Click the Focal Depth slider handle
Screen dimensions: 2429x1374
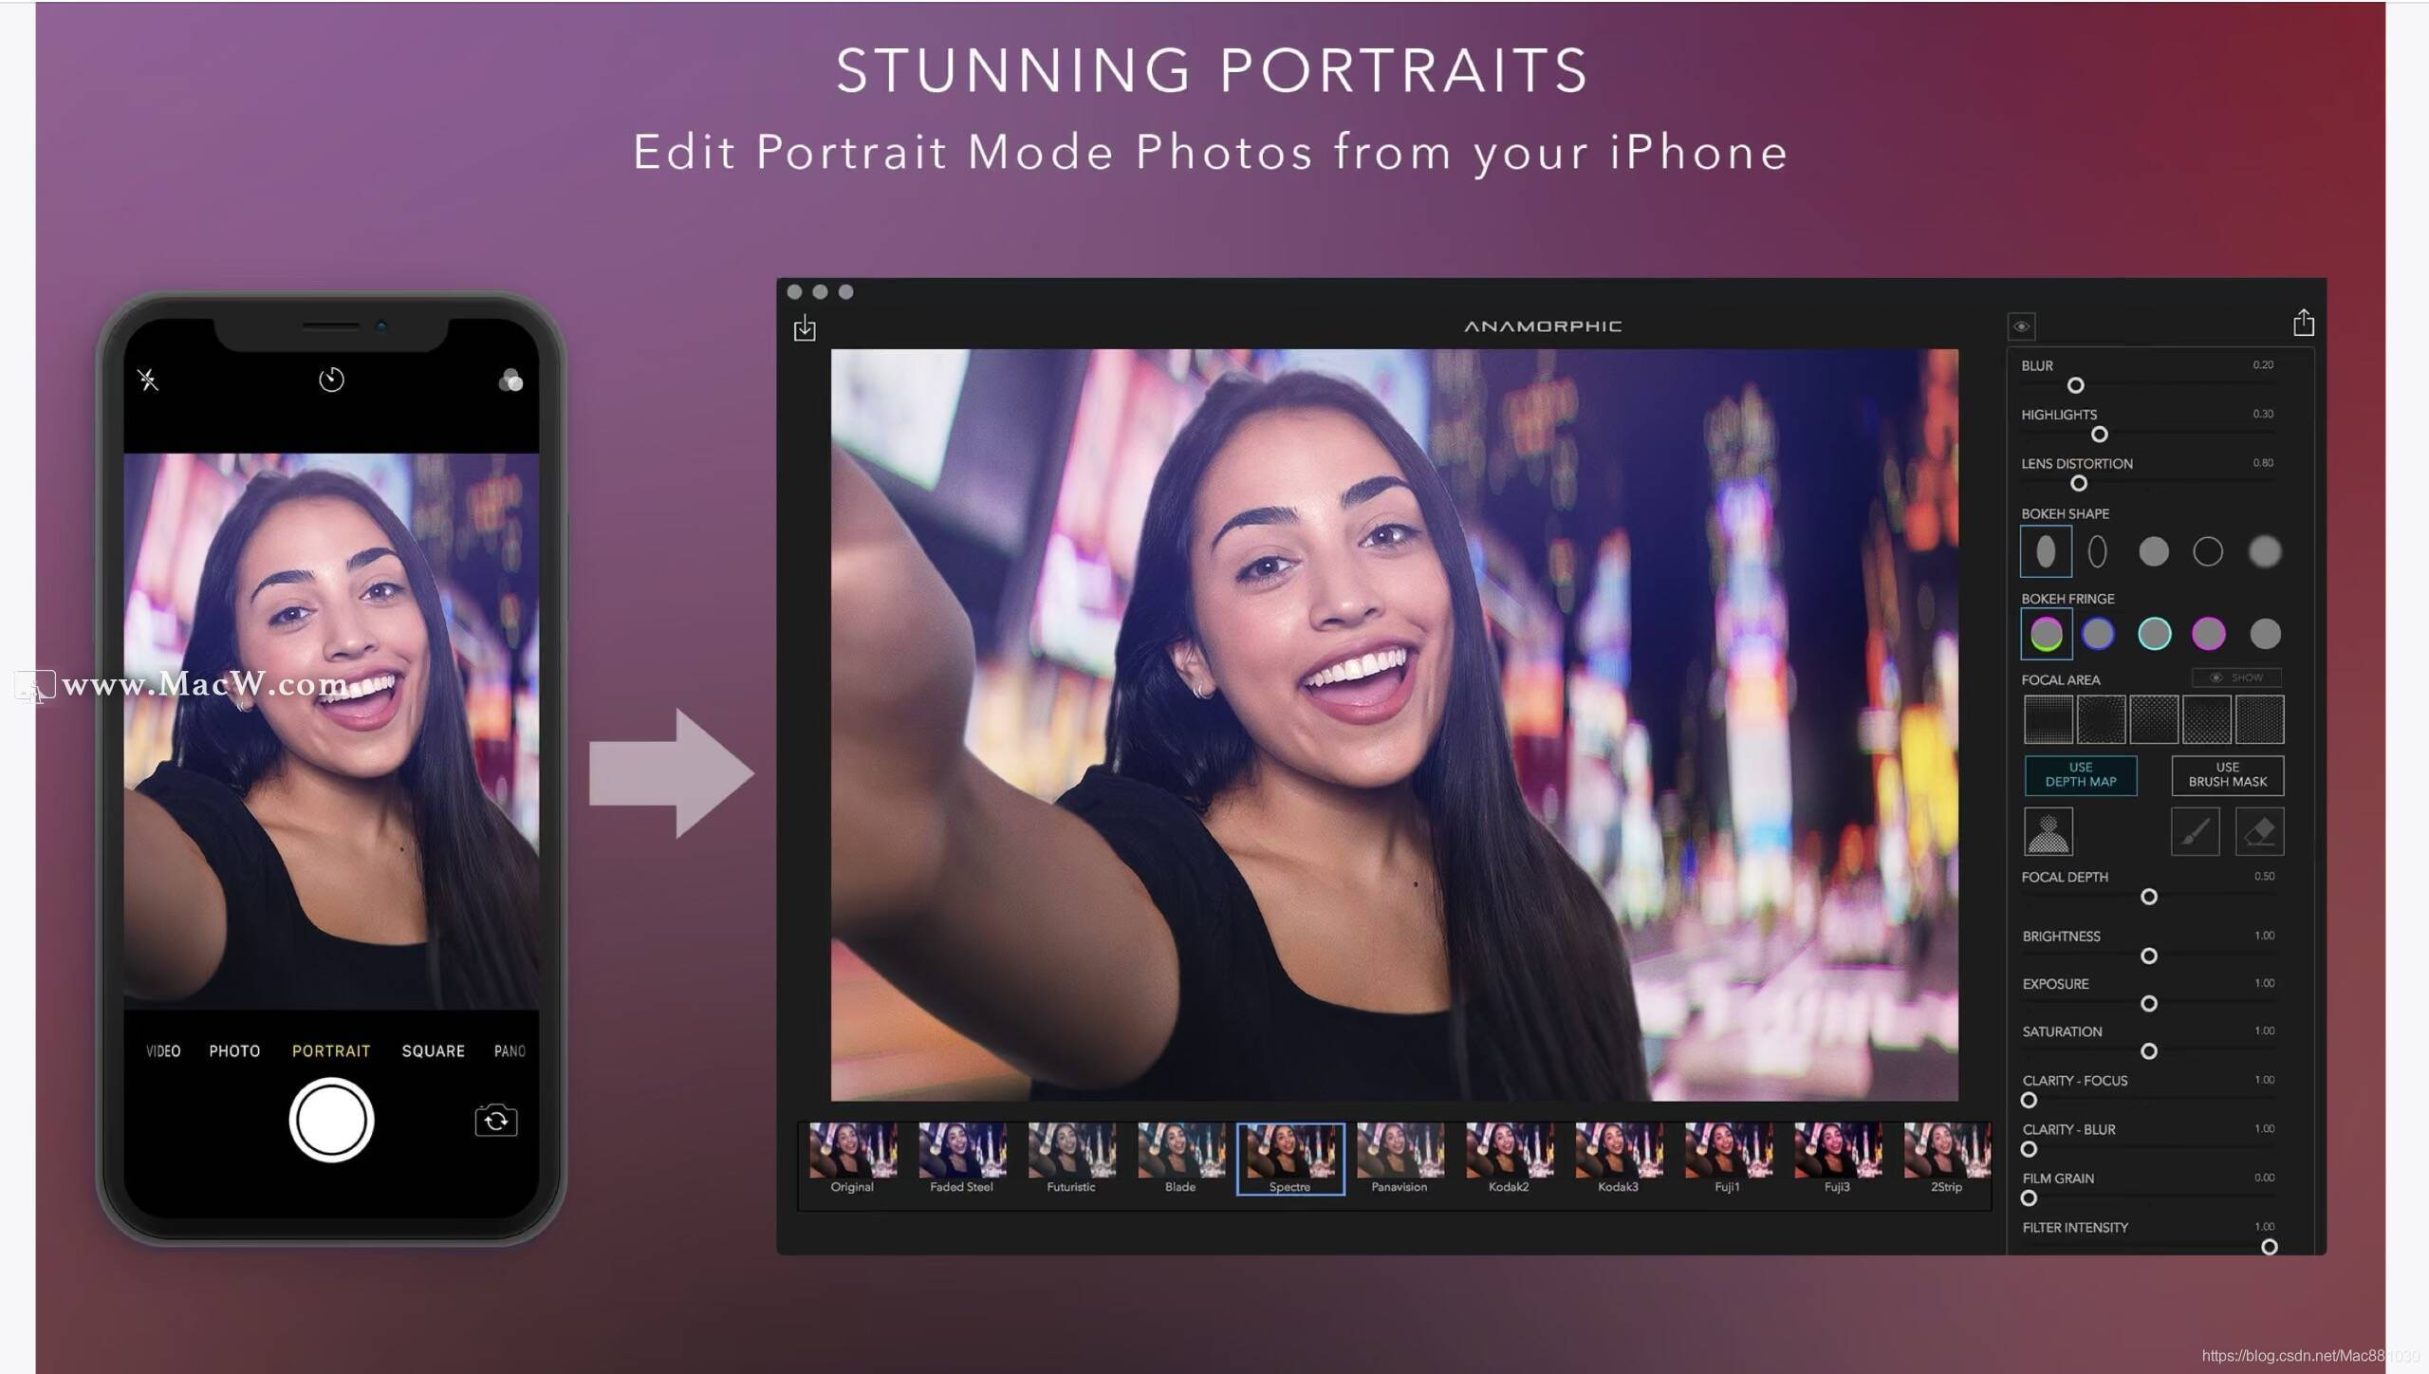(2149, 897)
